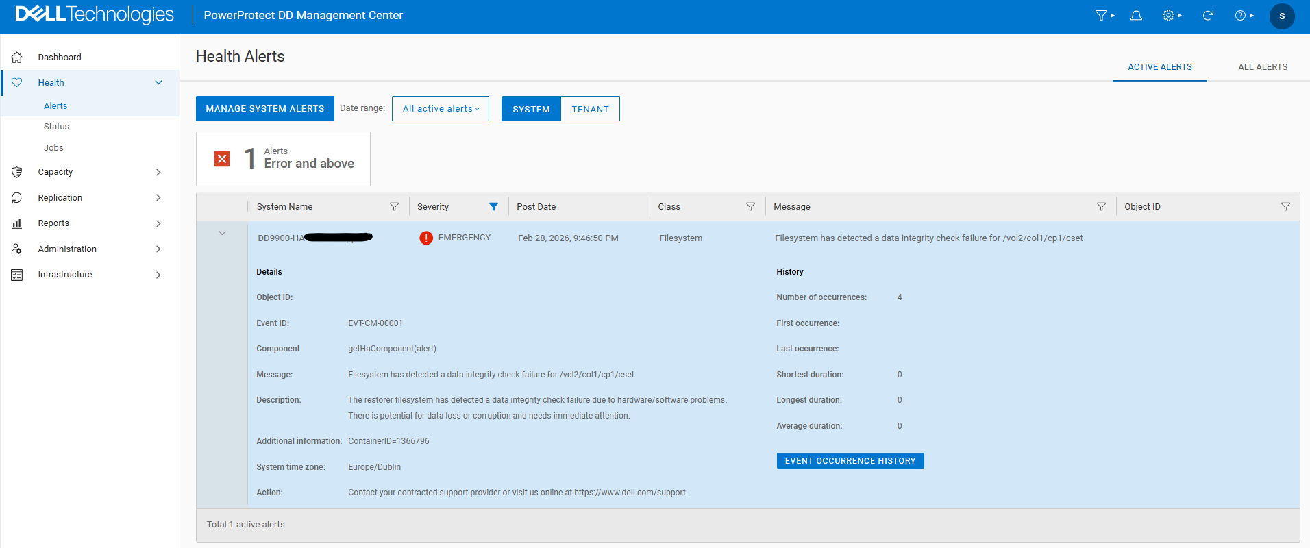Collapse the Health menu section
The image size is (1310, 548).
click(x=159, y=82)
